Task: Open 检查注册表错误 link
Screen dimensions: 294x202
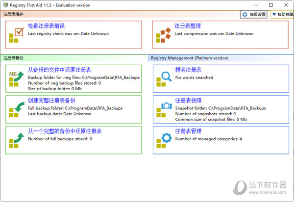Action: 47,26
